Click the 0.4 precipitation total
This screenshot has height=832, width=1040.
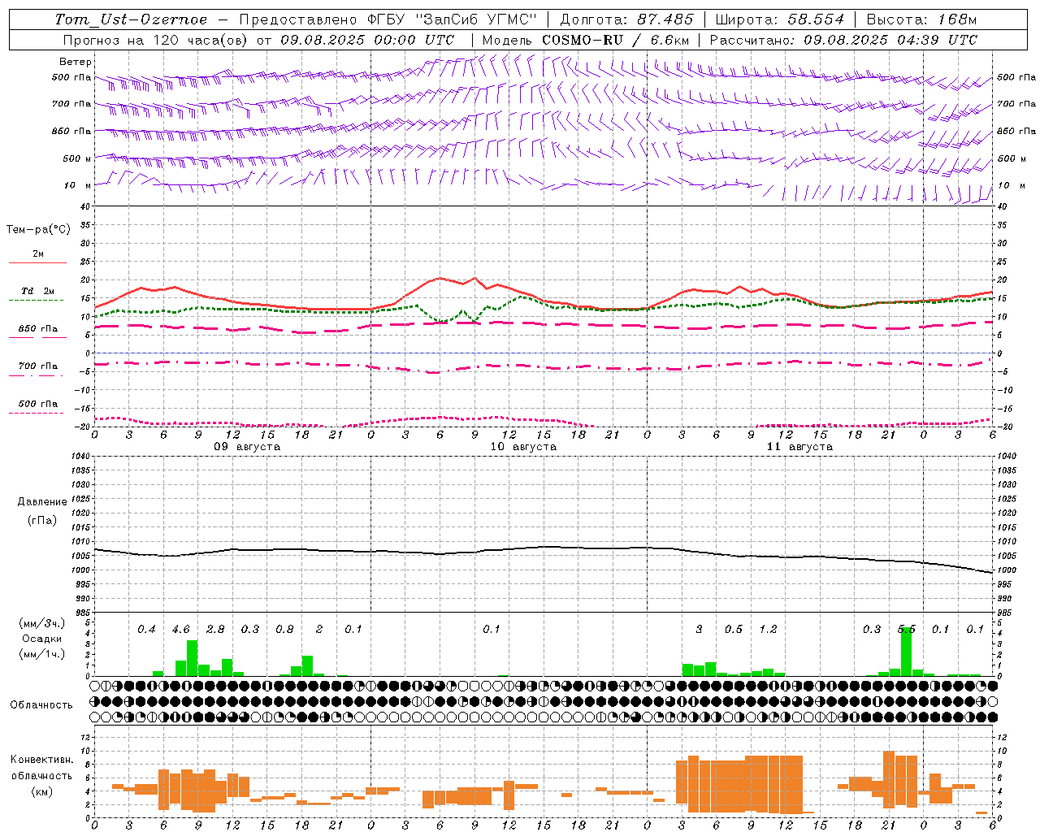[x=146, y=630]
